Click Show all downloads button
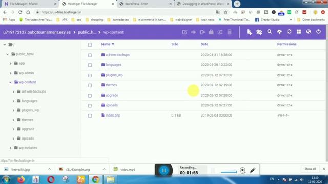 (x=310, y=169)
